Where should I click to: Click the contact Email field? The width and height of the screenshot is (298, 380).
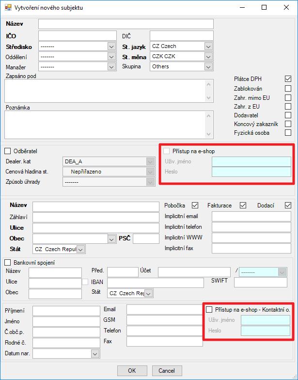[165, 309]
